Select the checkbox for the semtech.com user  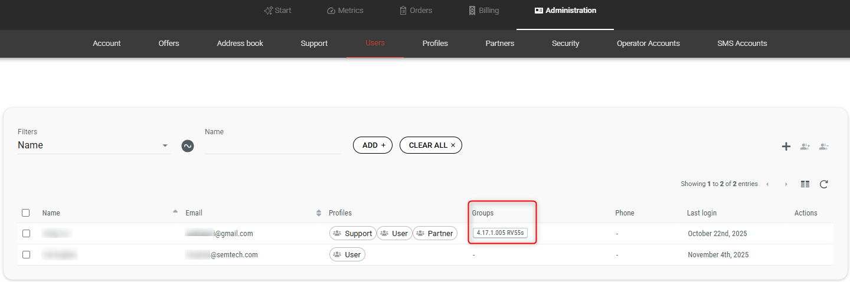[x=26, y=255]
